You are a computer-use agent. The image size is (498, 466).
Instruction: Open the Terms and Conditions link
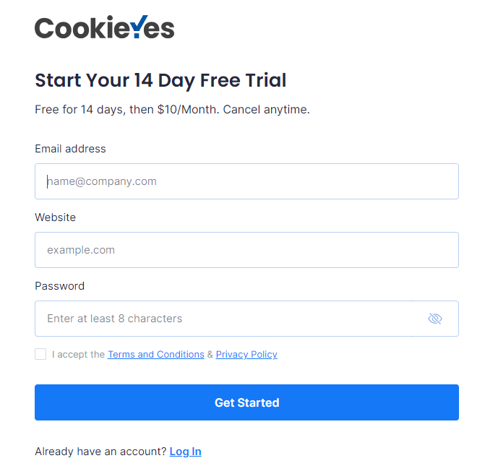[x=156, y=355]
